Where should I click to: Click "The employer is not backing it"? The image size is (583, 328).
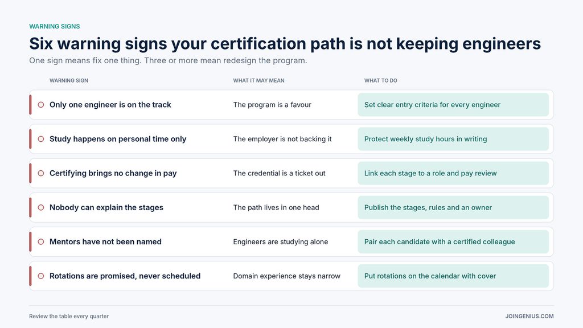tap(282, 139)
